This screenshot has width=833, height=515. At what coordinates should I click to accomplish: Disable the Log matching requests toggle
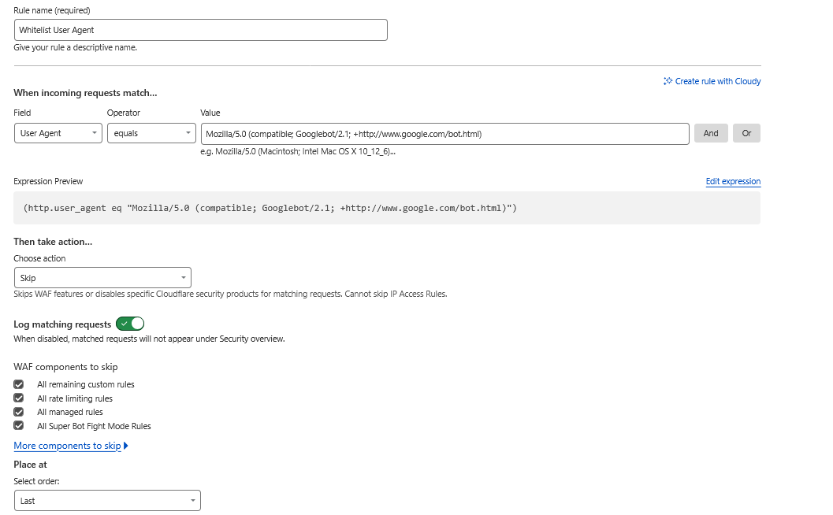130,324
